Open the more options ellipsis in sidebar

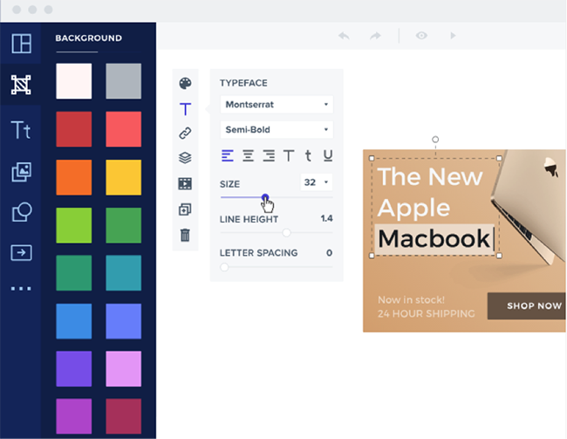[21, 288]
